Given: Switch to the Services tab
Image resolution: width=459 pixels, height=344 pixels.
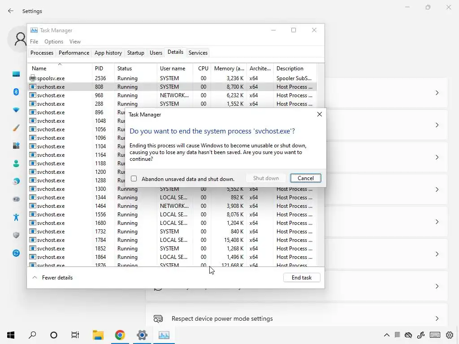Looking at the screenshot, I should [x=198, y=53].
